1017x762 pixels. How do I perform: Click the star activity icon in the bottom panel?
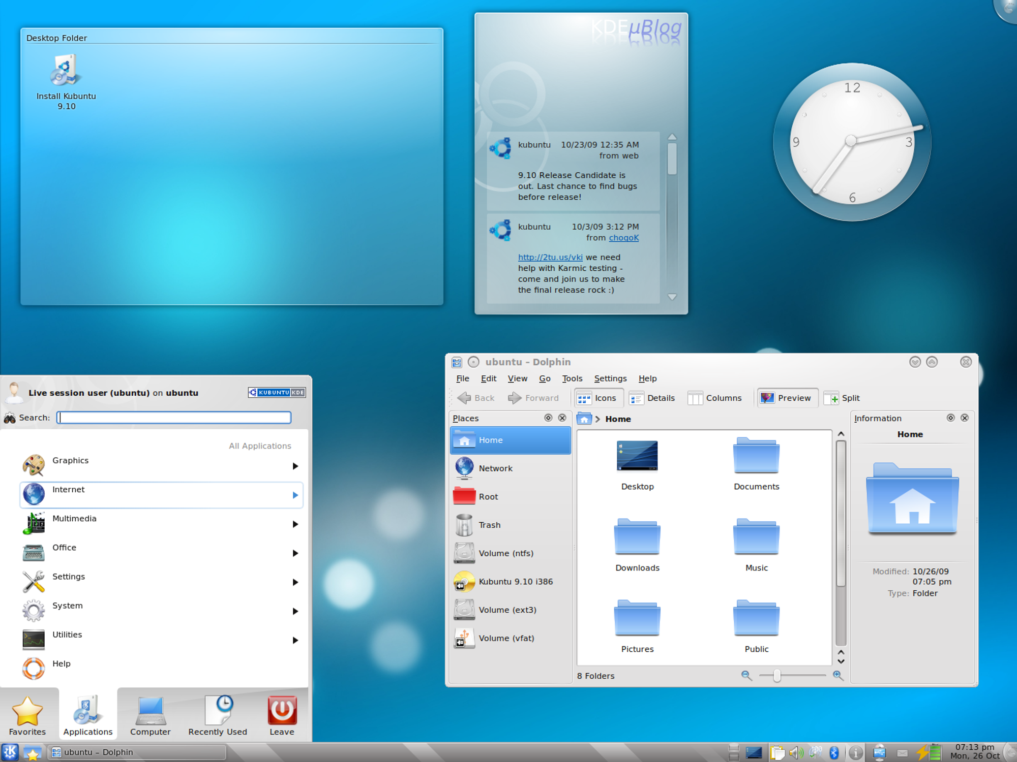click(x=33, y=753)
